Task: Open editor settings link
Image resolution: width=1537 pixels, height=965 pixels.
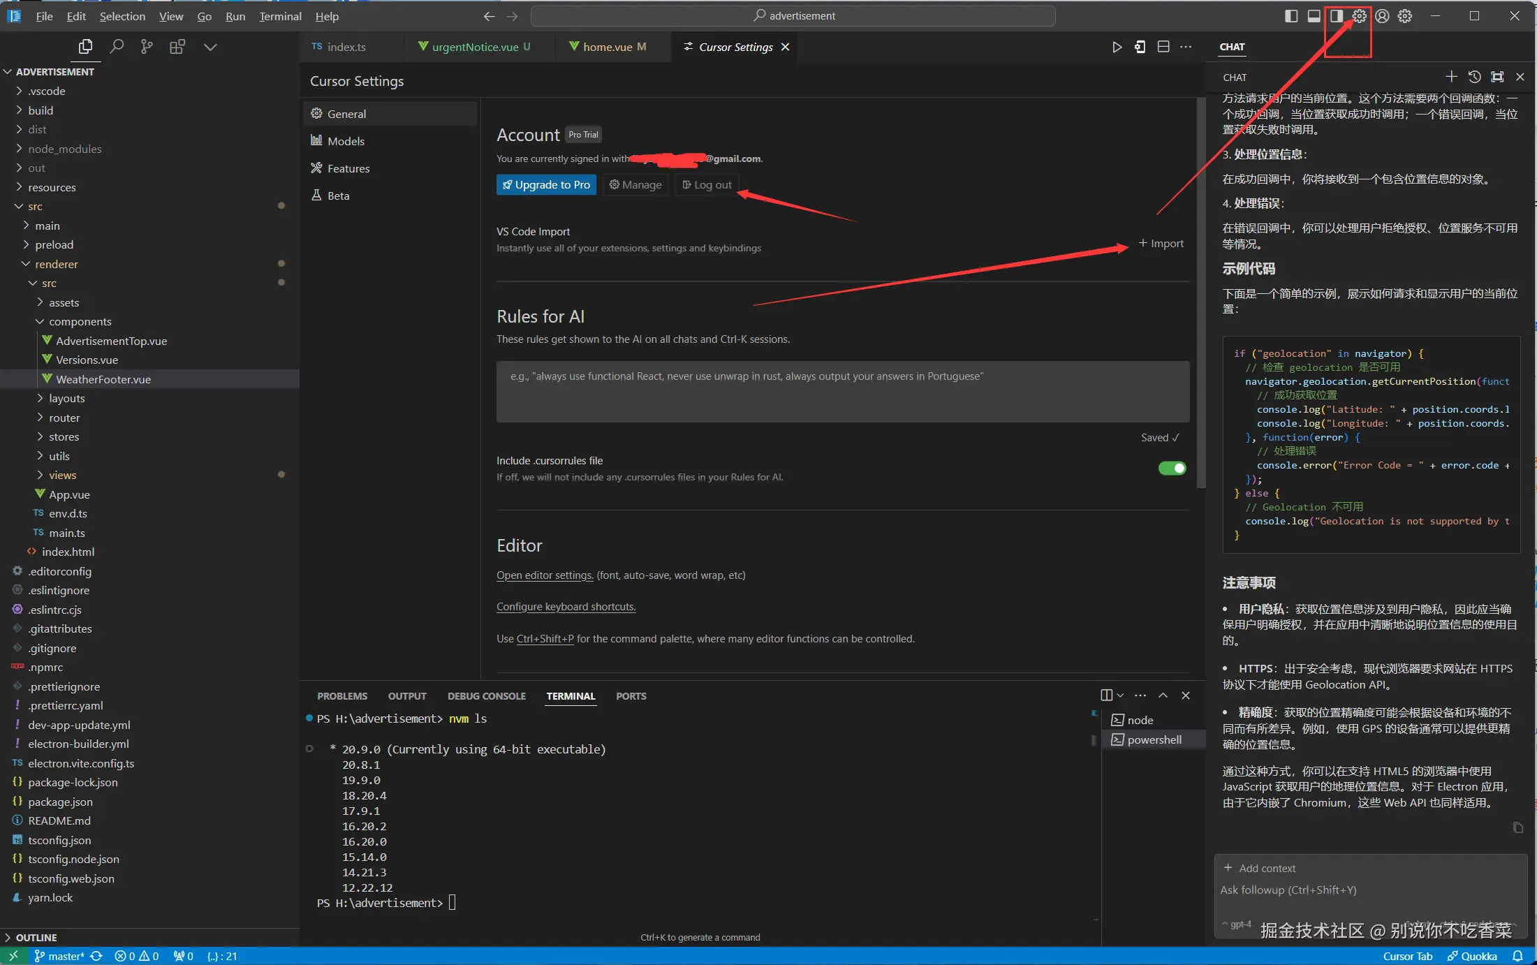Action: coord(545,575)
